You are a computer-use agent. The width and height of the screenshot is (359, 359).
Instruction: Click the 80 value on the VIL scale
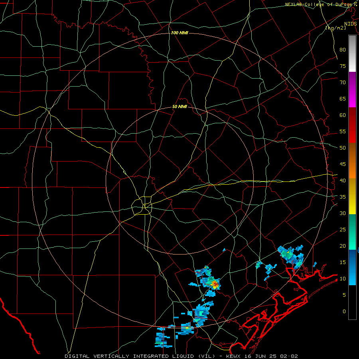pyautogui.click(x=343, y=50)
